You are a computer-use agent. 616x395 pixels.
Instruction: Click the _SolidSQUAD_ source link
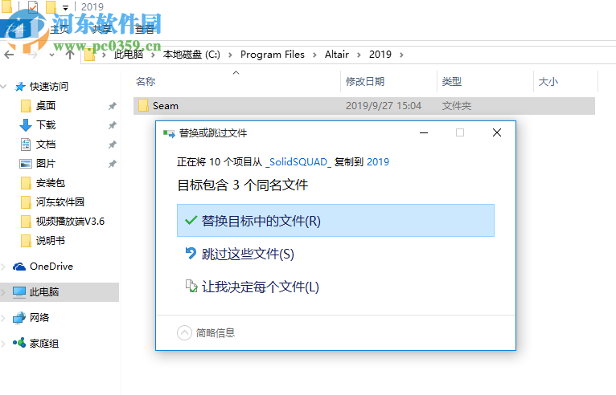click(298, 161)
